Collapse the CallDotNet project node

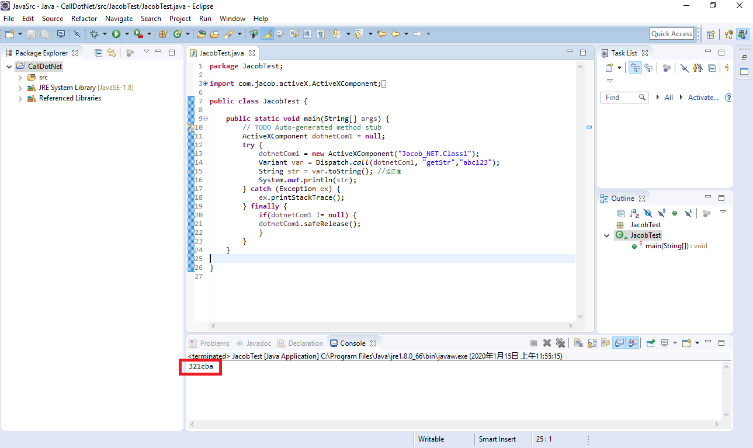pyautogui.click(x=9, y=67)
